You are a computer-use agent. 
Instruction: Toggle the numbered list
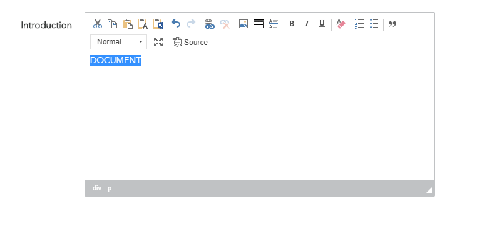pyautogui.click(x=359, y=24)
